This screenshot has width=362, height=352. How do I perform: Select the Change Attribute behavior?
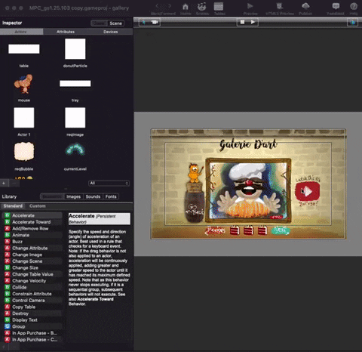pos(32,249)
